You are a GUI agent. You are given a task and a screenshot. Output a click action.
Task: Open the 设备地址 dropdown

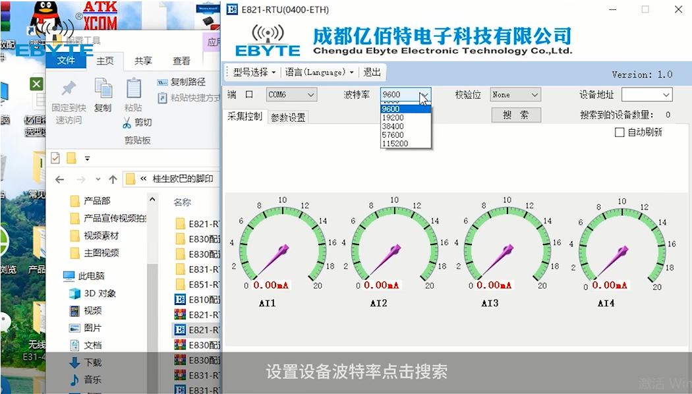tap(647, 94)
